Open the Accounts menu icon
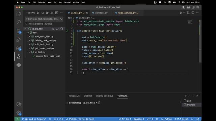The image size is (216, 121). (x=19, y=104)
